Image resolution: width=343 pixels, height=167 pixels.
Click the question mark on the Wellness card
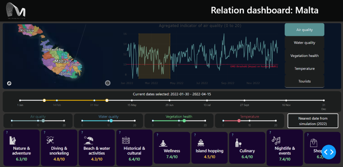pos(157,135)
